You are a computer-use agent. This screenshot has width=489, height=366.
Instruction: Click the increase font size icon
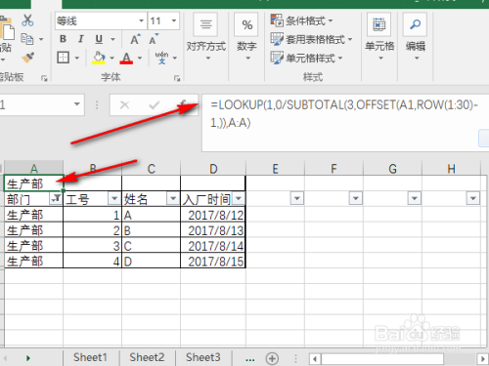[135, 39]
